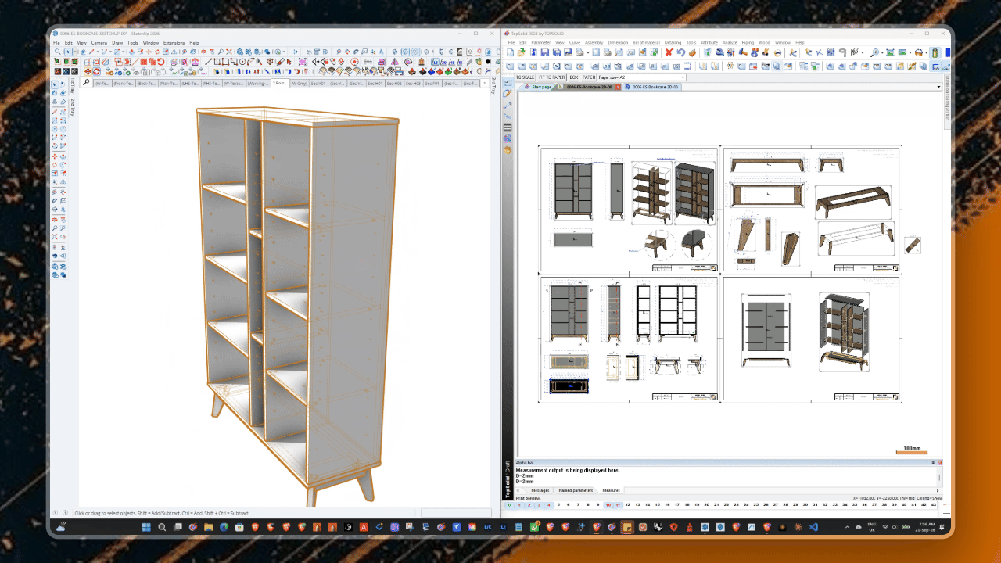Open SketchUp Extensions menu
The width and height of the screenshot is (1001, 563).
(174, 42)
